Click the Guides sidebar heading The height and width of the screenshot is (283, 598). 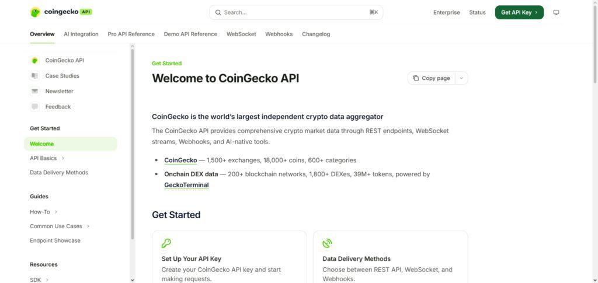(x=39, y=197)
